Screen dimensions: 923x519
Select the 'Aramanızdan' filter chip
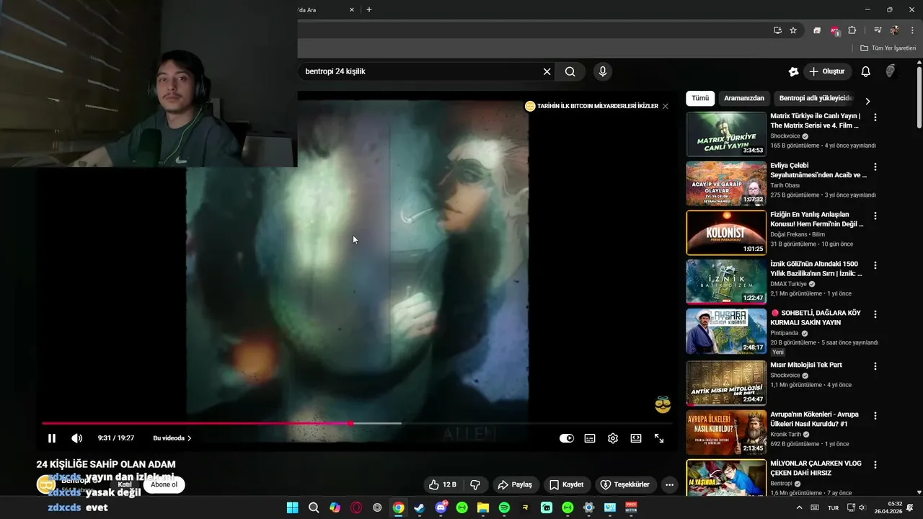[x=744, y=98]
